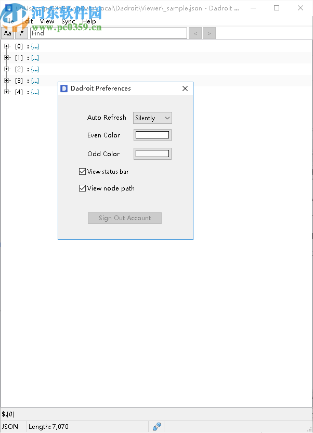
Task: Select the [2] row's {...} value
Action: pyautogui.click(x=35, y=69)
